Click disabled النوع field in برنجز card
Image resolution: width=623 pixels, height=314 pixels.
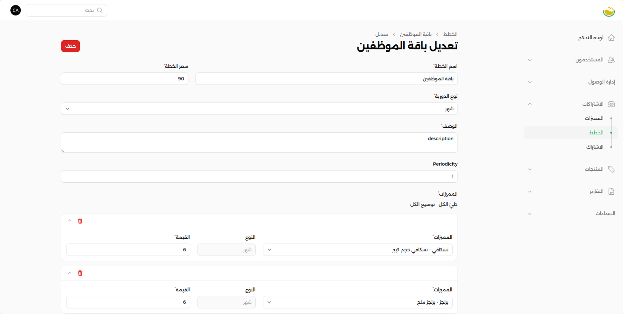tap(226, 302)
